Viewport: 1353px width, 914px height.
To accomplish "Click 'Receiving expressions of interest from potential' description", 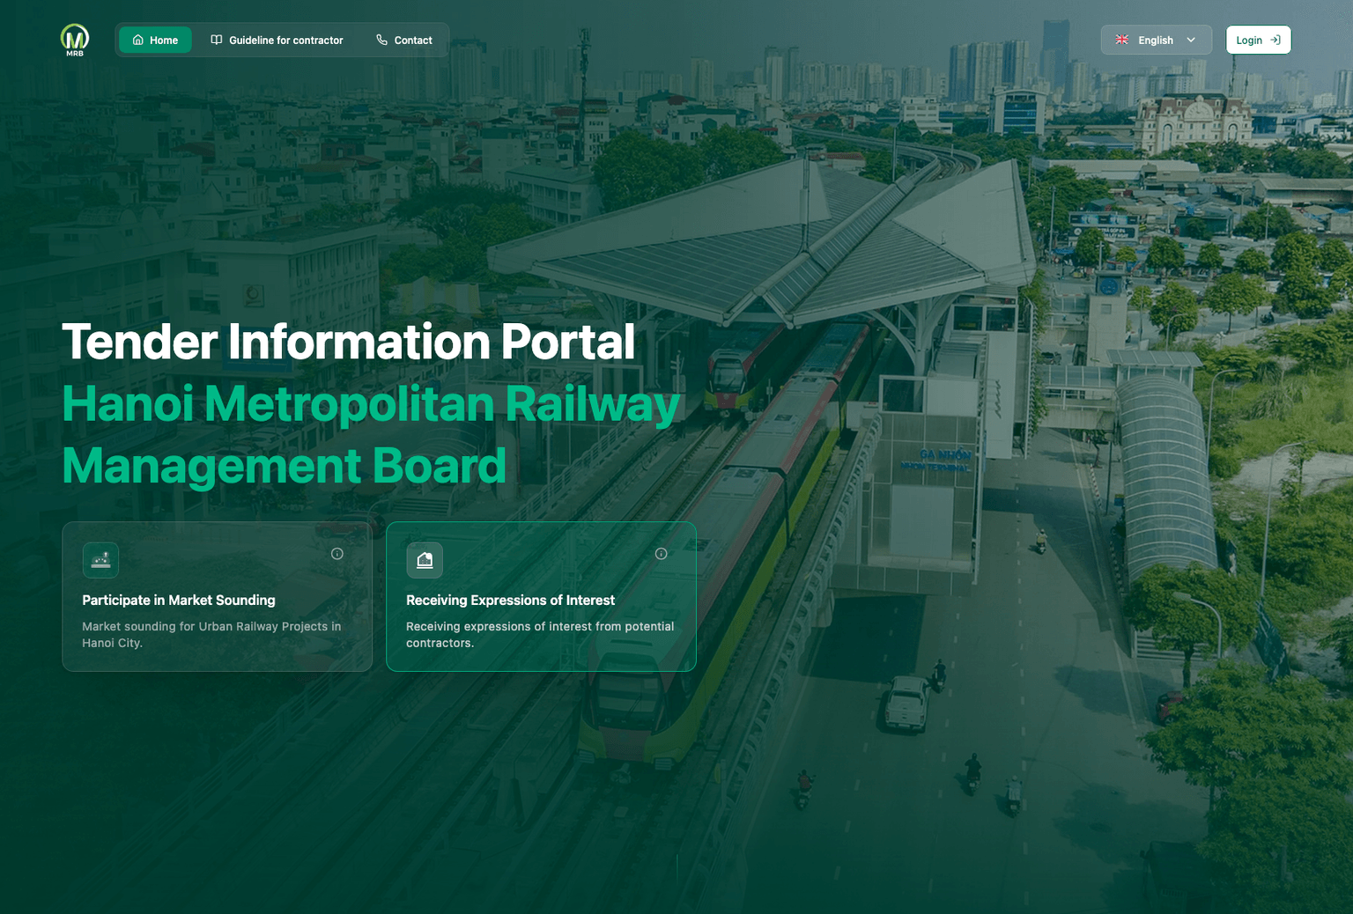I will pyautogui.click(x=540, y=635).
